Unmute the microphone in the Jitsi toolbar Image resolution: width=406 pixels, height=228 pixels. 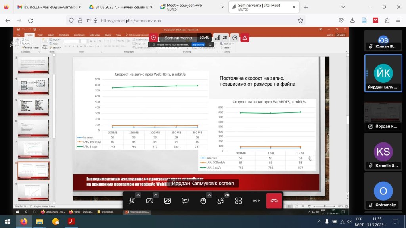pyautogui.click(x=132, y=201)
